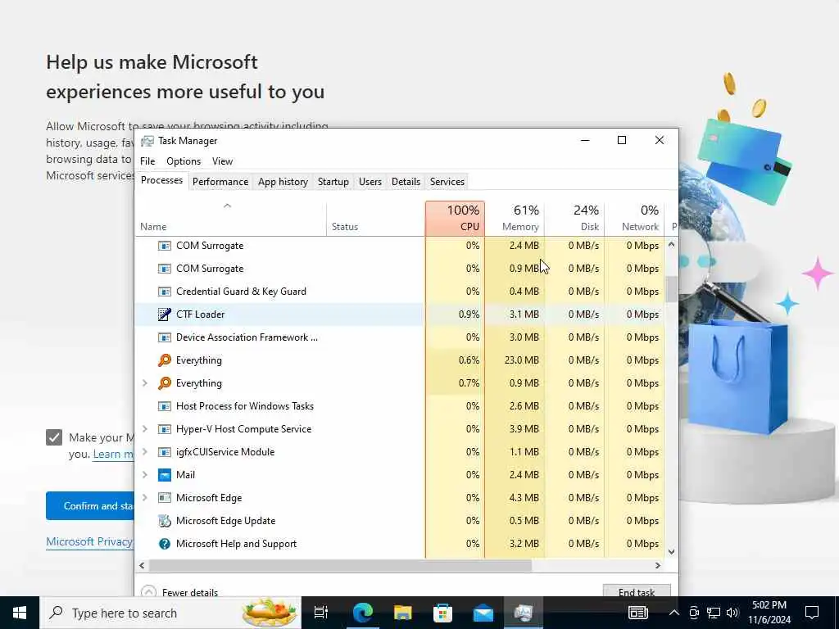Click the Credential Guard & Key Guard icon

click(164, 292)
